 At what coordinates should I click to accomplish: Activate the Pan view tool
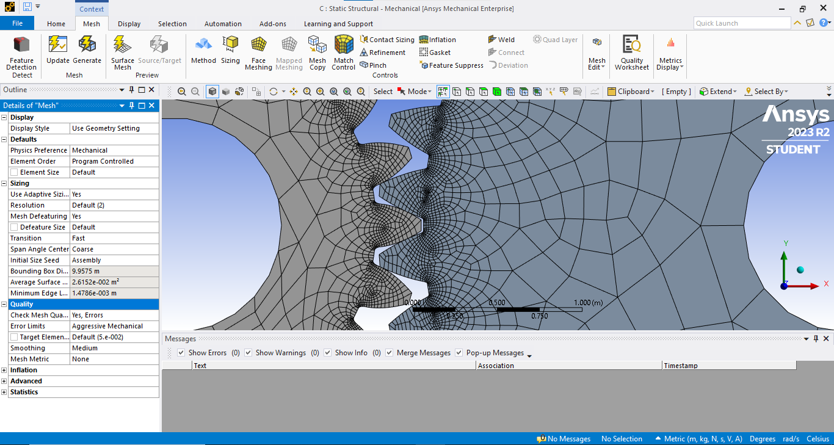click(x=294, y=92)
